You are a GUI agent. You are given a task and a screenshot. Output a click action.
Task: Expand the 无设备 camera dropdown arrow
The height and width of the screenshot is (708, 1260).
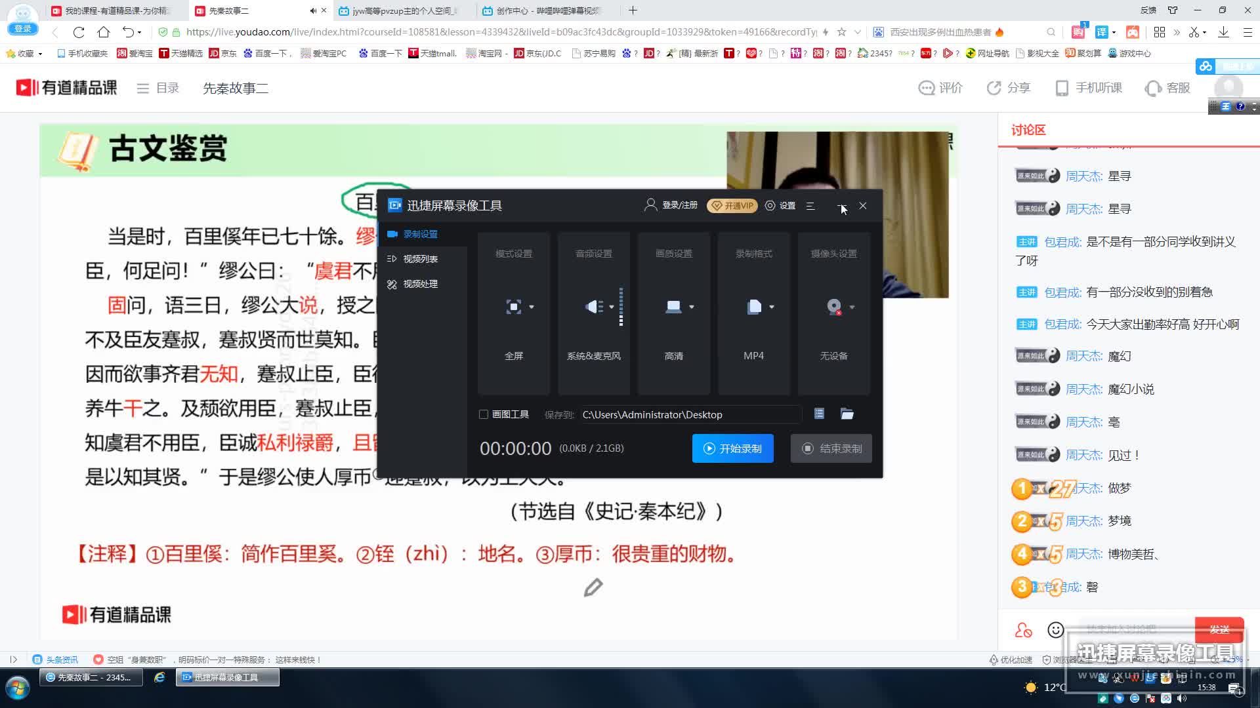(852, 307)
